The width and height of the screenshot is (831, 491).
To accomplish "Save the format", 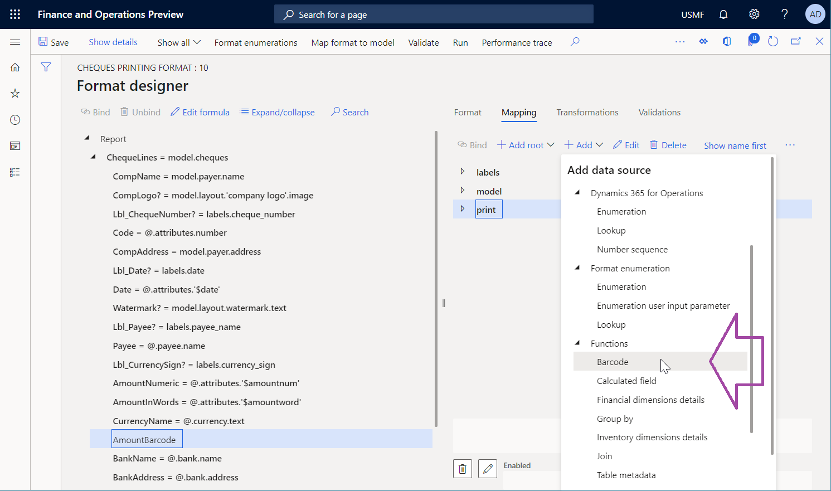I will 54,42.
